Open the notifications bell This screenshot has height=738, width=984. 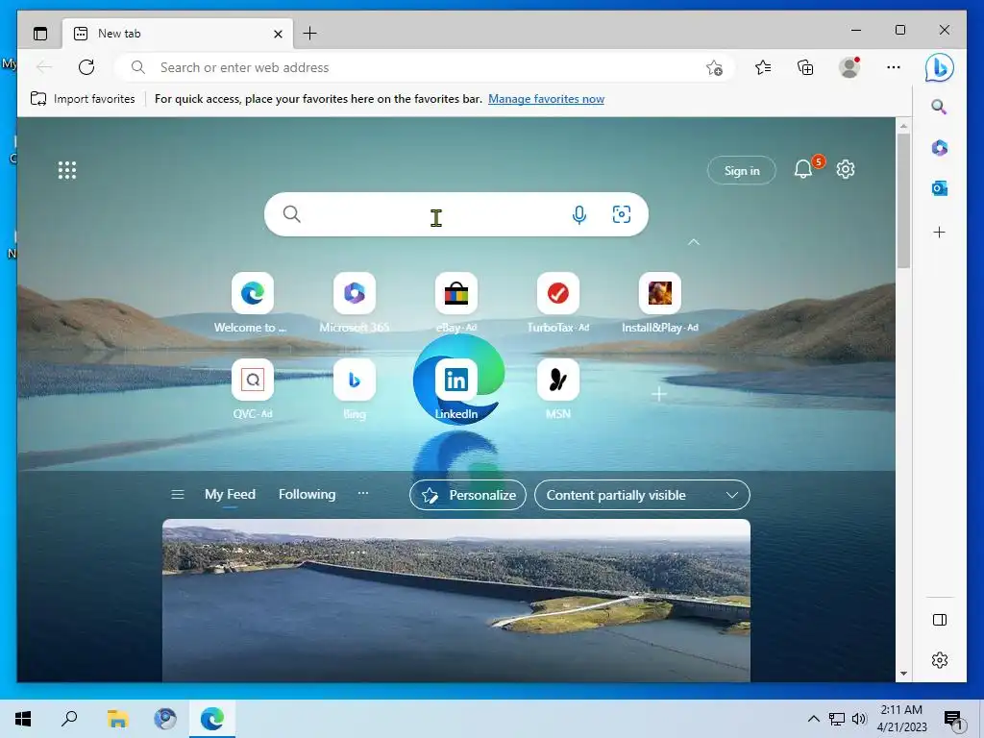[x=804, y=169]
